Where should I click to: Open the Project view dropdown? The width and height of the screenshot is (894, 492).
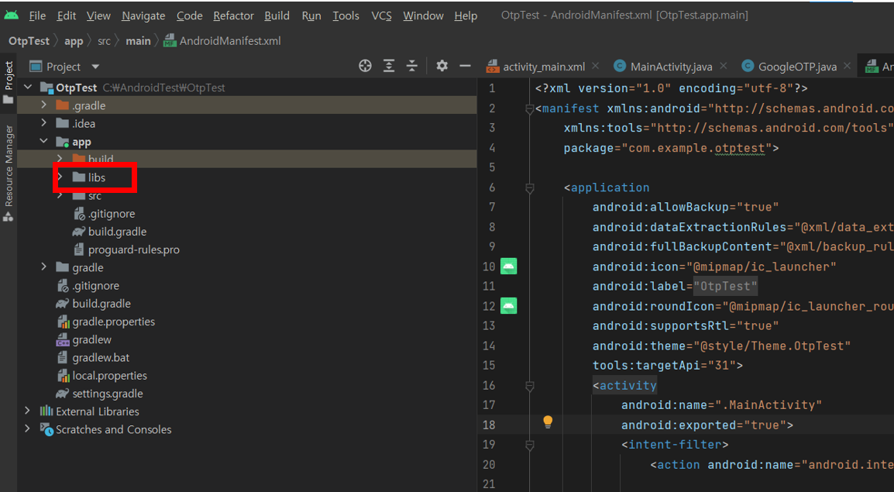click(95, 67)
